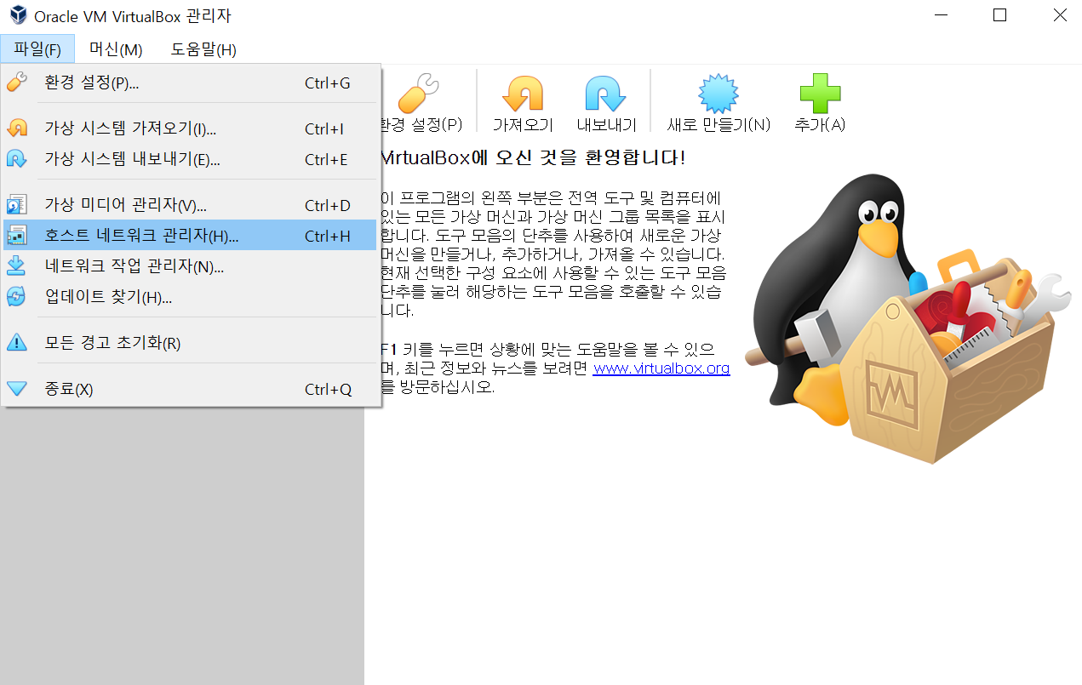The height and width of the screenshot is (685, 1082).
Task: Click the update check refresh icon
Action: pos(17,297)
